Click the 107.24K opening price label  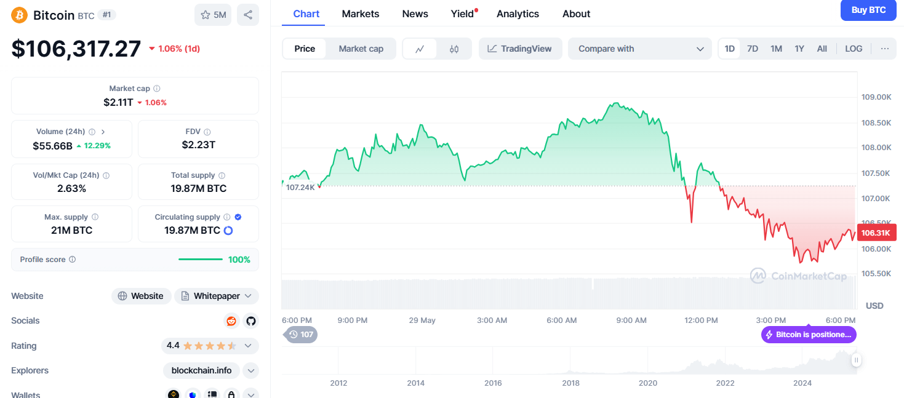[x=300, y=187]
